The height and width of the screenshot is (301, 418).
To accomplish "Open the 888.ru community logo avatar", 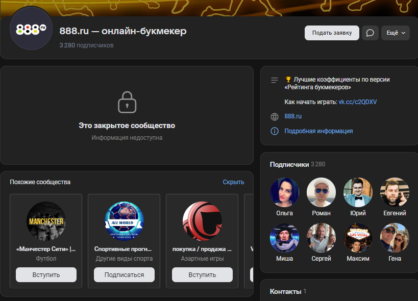I will coord(31,29).
